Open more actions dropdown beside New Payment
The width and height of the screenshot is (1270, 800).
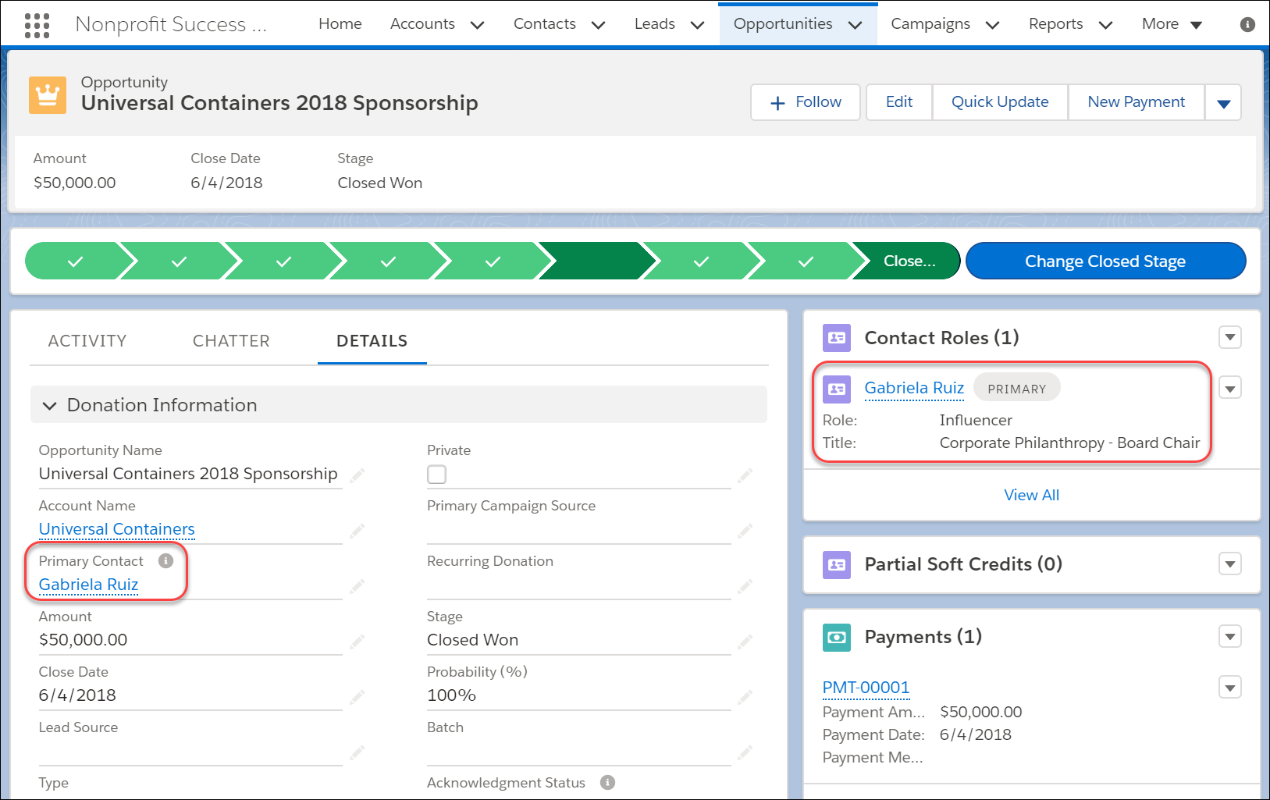tap(1223, 102)
